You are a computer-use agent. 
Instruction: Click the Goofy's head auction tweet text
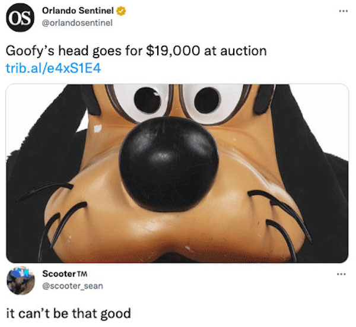(136, 51)
